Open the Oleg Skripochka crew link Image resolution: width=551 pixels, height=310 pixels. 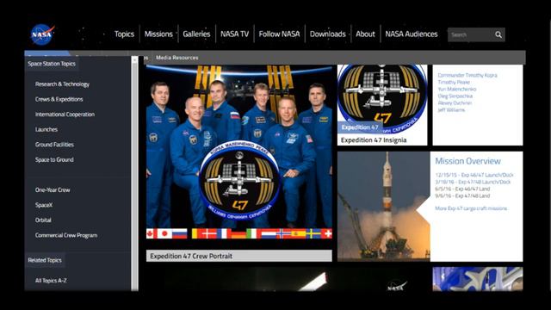(x=455, y=96)
